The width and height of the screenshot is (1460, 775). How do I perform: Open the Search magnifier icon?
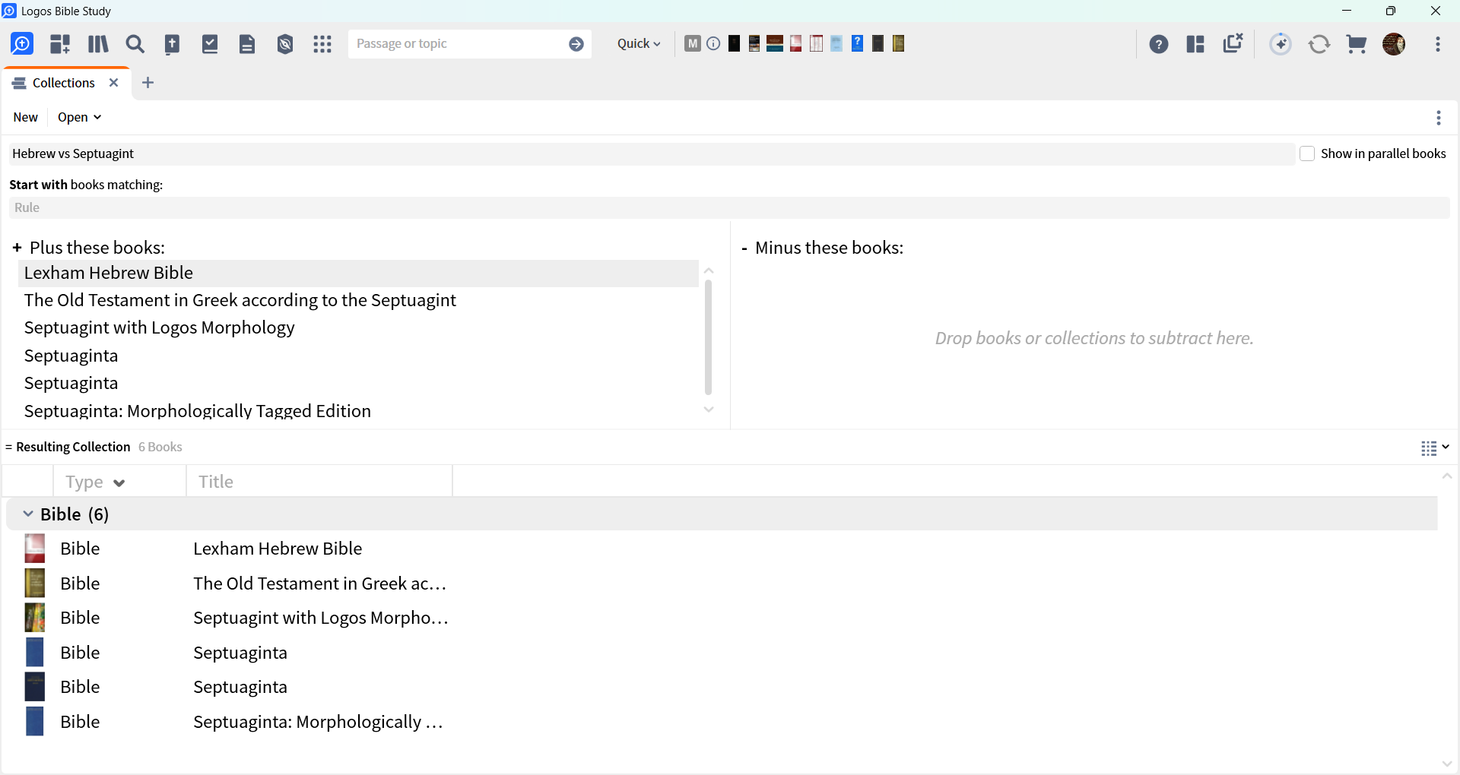[x=135, y=44]
